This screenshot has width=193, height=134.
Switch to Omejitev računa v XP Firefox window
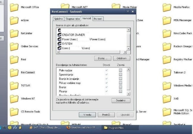click(83, 127)
